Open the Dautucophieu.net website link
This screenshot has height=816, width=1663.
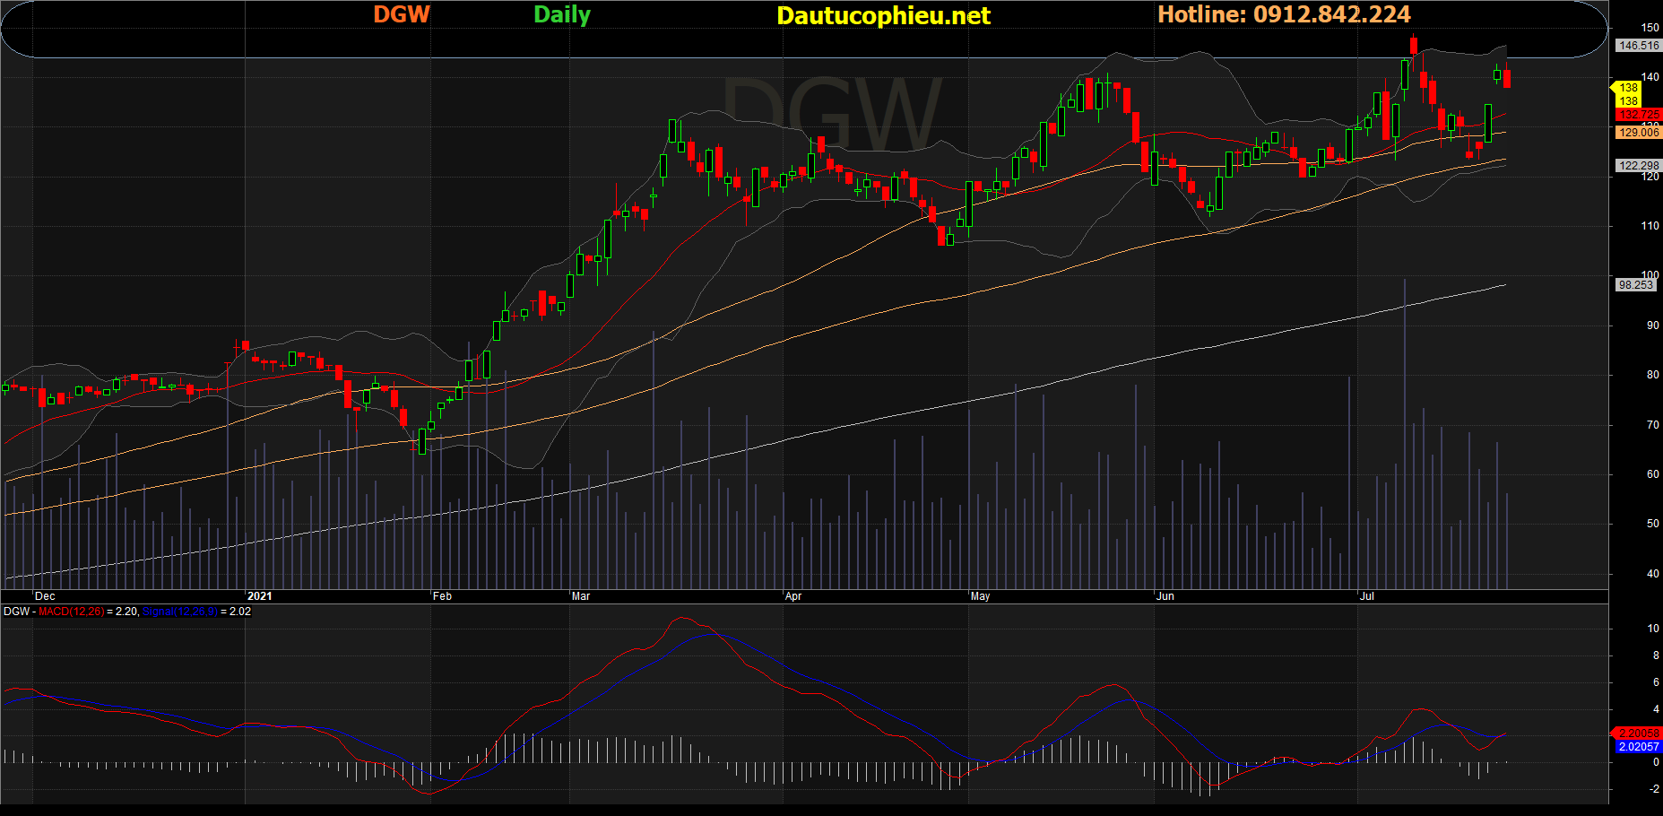coord(883,15)
